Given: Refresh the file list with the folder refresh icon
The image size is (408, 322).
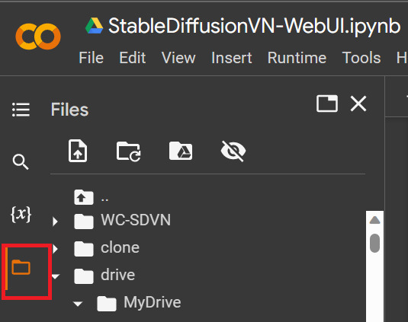Looking at the screenshot, I should pyautogui.click(x=129, y=151).
